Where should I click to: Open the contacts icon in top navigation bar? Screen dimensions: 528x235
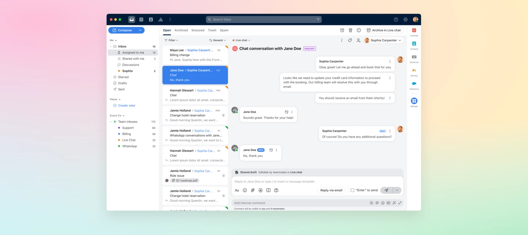(x=151, y=19)
